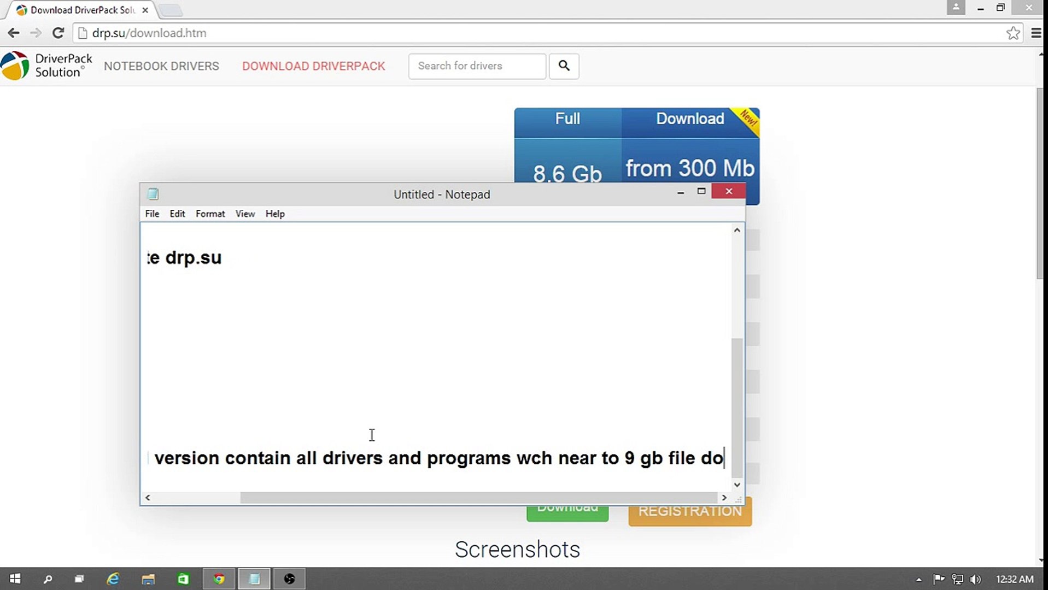This screenshot has width=1048, height=590.
Task: Click Notepad scroll left arrow
Action: coord(148,498)
